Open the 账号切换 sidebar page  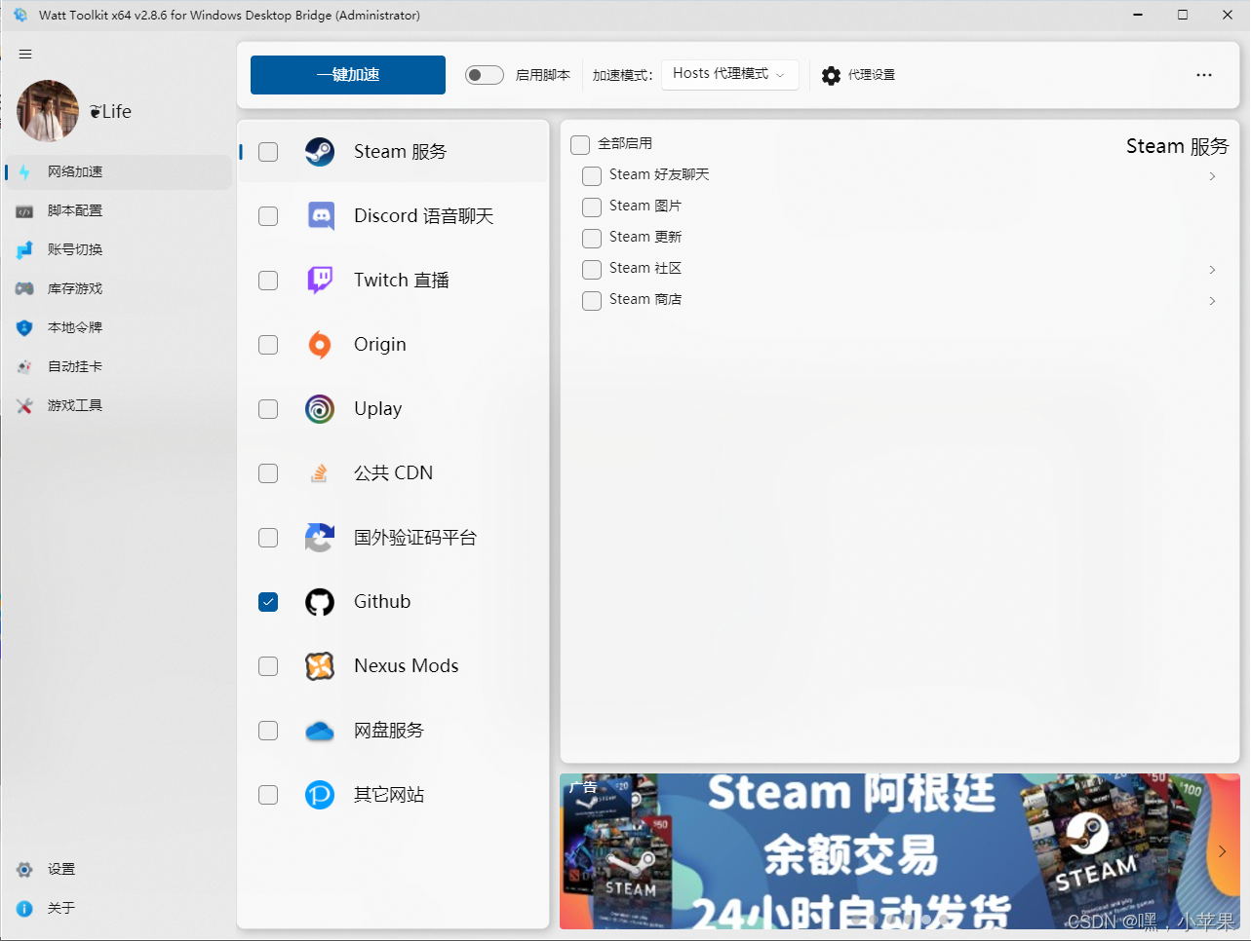(118, 250)
